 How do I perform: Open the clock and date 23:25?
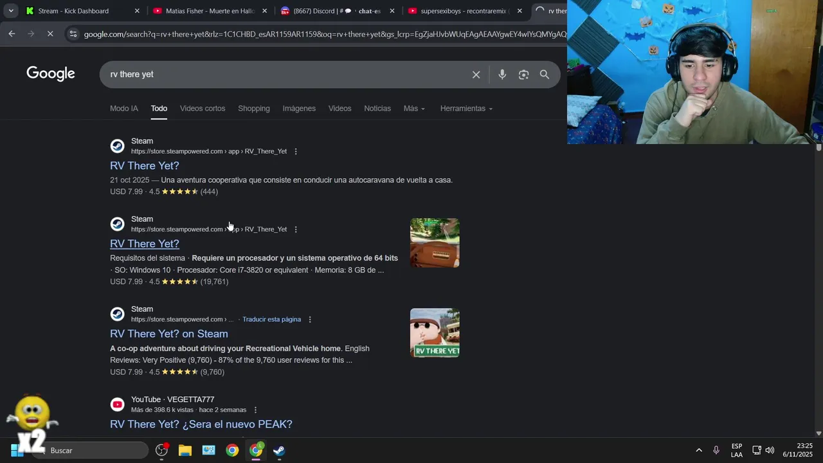[x=798, y=450]
